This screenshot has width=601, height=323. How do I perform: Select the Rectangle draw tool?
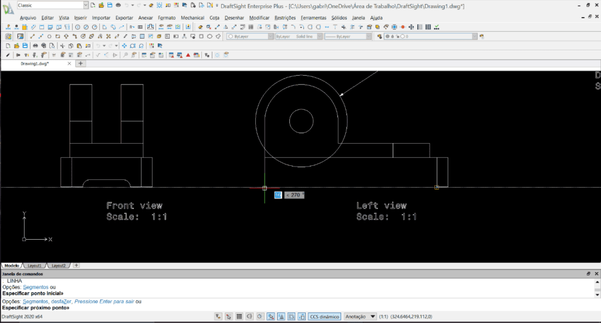pyautogui.click(x=58, y=36)
